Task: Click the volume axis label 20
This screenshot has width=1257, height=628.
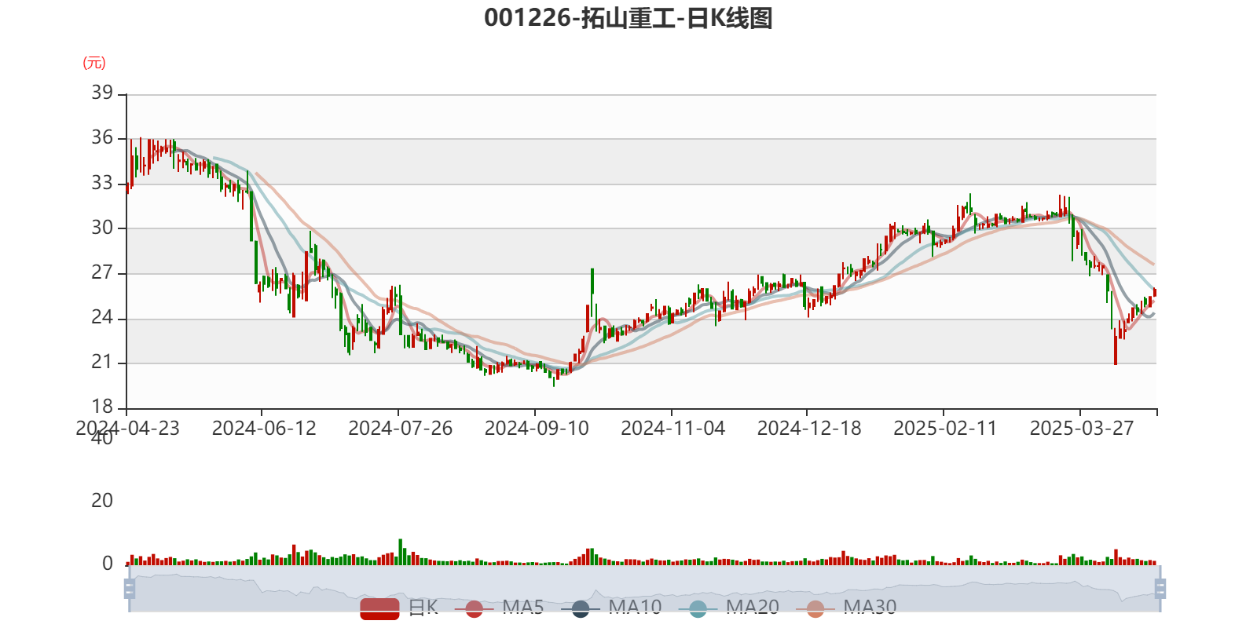Action: (x=102, y=501)
